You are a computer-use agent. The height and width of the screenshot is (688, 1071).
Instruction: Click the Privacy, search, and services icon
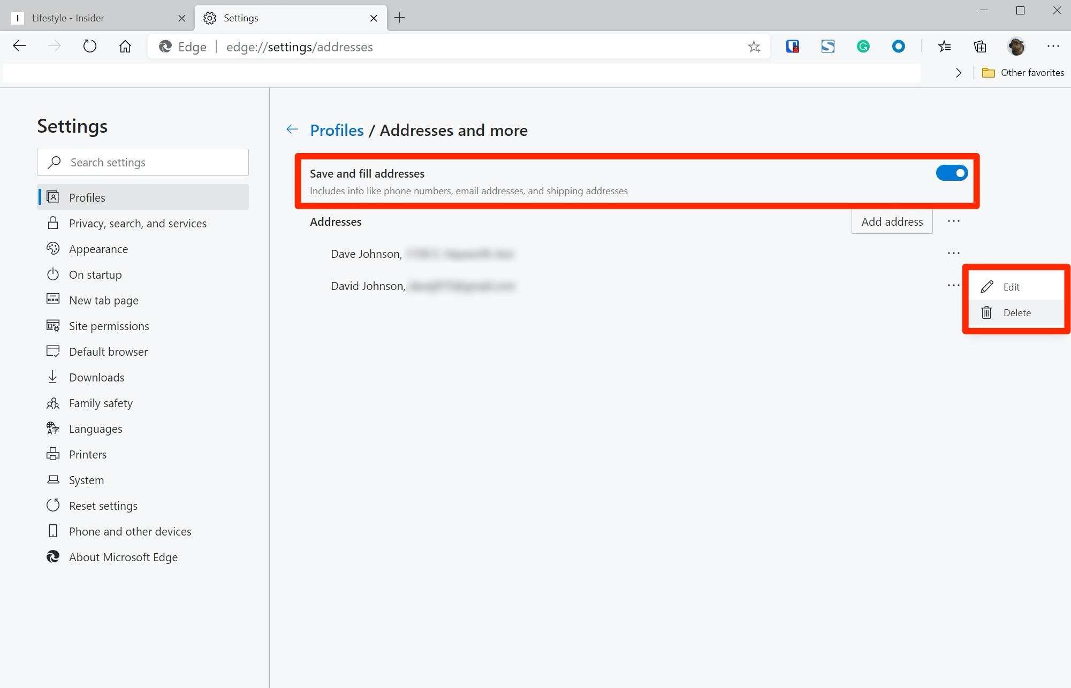[x=52, y=223]
